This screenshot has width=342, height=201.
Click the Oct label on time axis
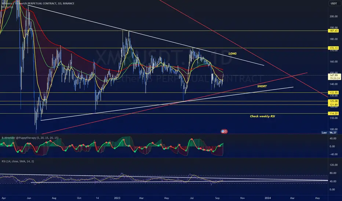[x=79, y=198]
